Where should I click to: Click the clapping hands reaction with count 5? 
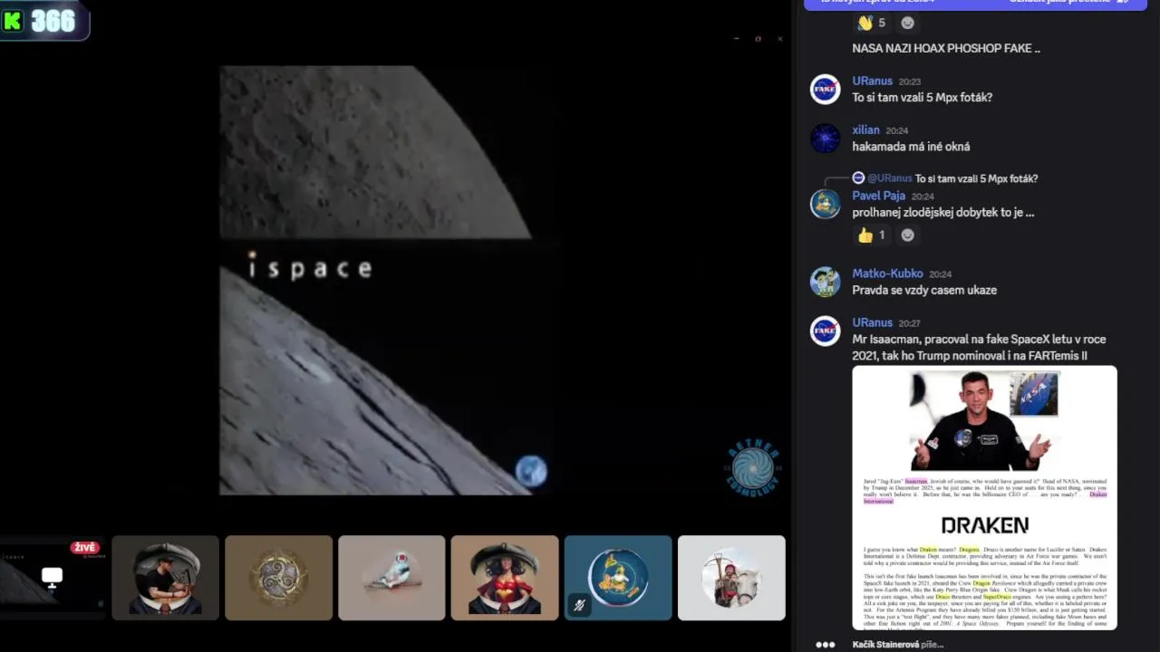tap(872, 23)
